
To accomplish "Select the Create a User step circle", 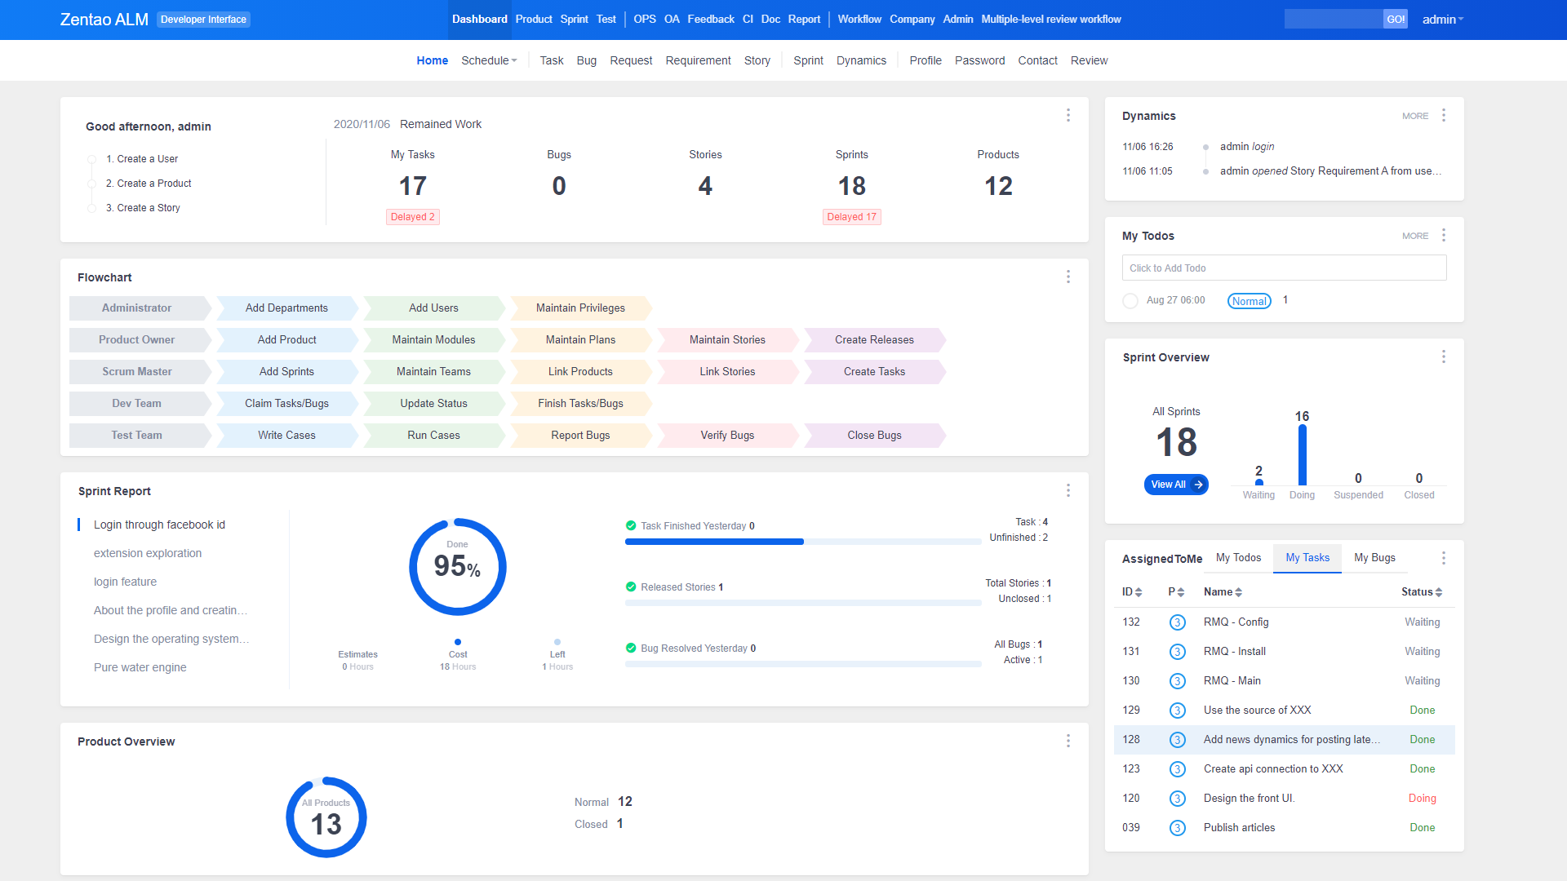I will coord(91,159).
